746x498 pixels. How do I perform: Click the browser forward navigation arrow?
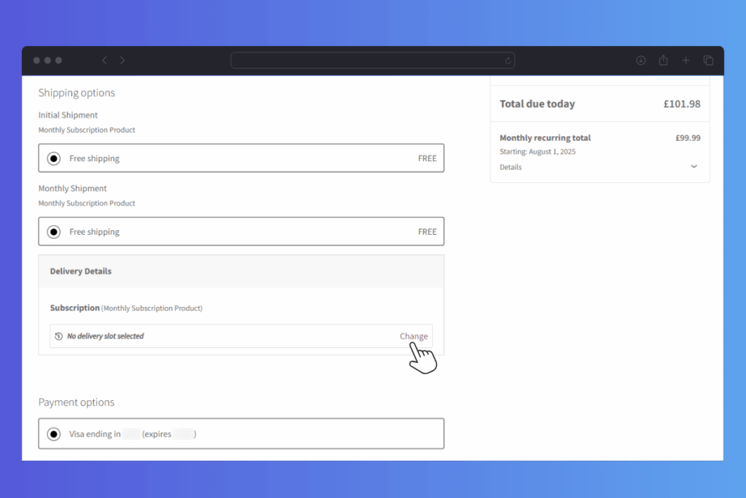pos(122,61)
